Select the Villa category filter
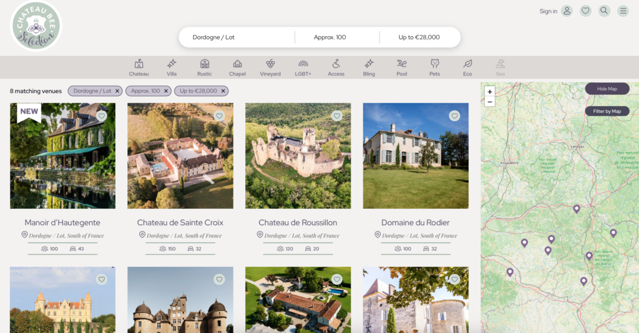The height and width of the screenshot is (333, 639). (x=172, y=68)
